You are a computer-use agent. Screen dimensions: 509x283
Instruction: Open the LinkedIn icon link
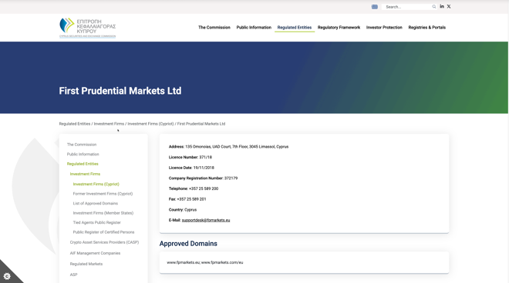(442, 6)
